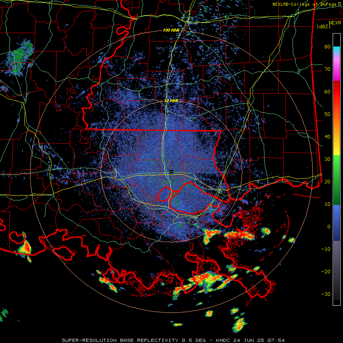Viewport: 343px width, 343px height.
Task: Click the black radar site marker at center
Action: pos(171,171)
